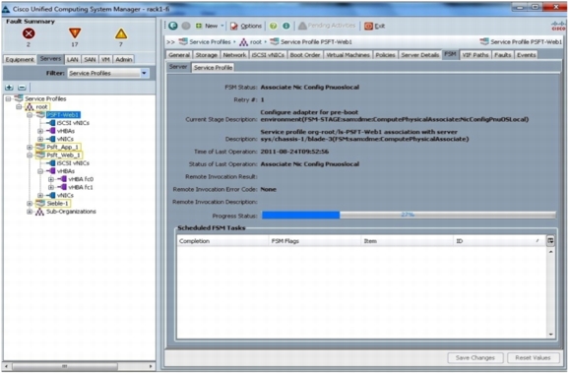Sort by Completion column header

(222, 241)
